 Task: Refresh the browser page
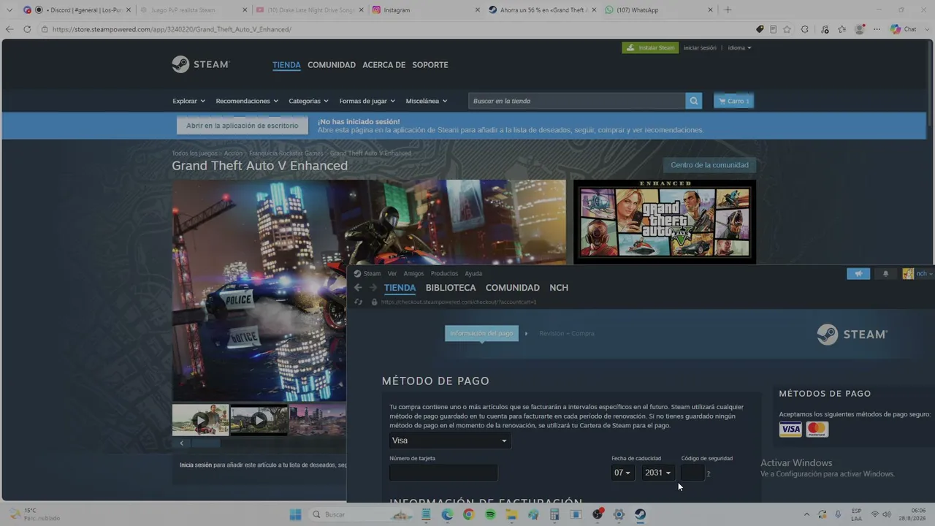pyautogui.click(x=27, y=29)
